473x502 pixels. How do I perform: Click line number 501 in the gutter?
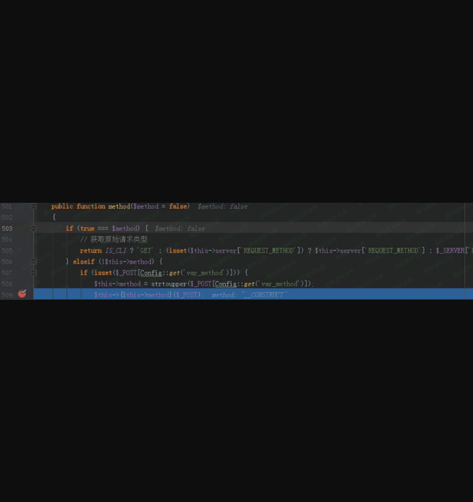tap(7, 206)
